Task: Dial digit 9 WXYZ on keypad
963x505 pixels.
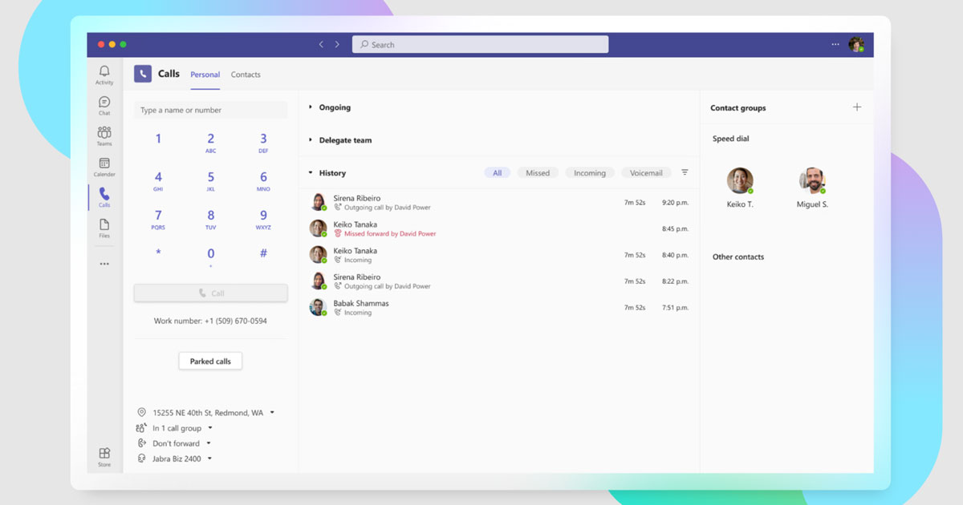Action: (263, 220)
